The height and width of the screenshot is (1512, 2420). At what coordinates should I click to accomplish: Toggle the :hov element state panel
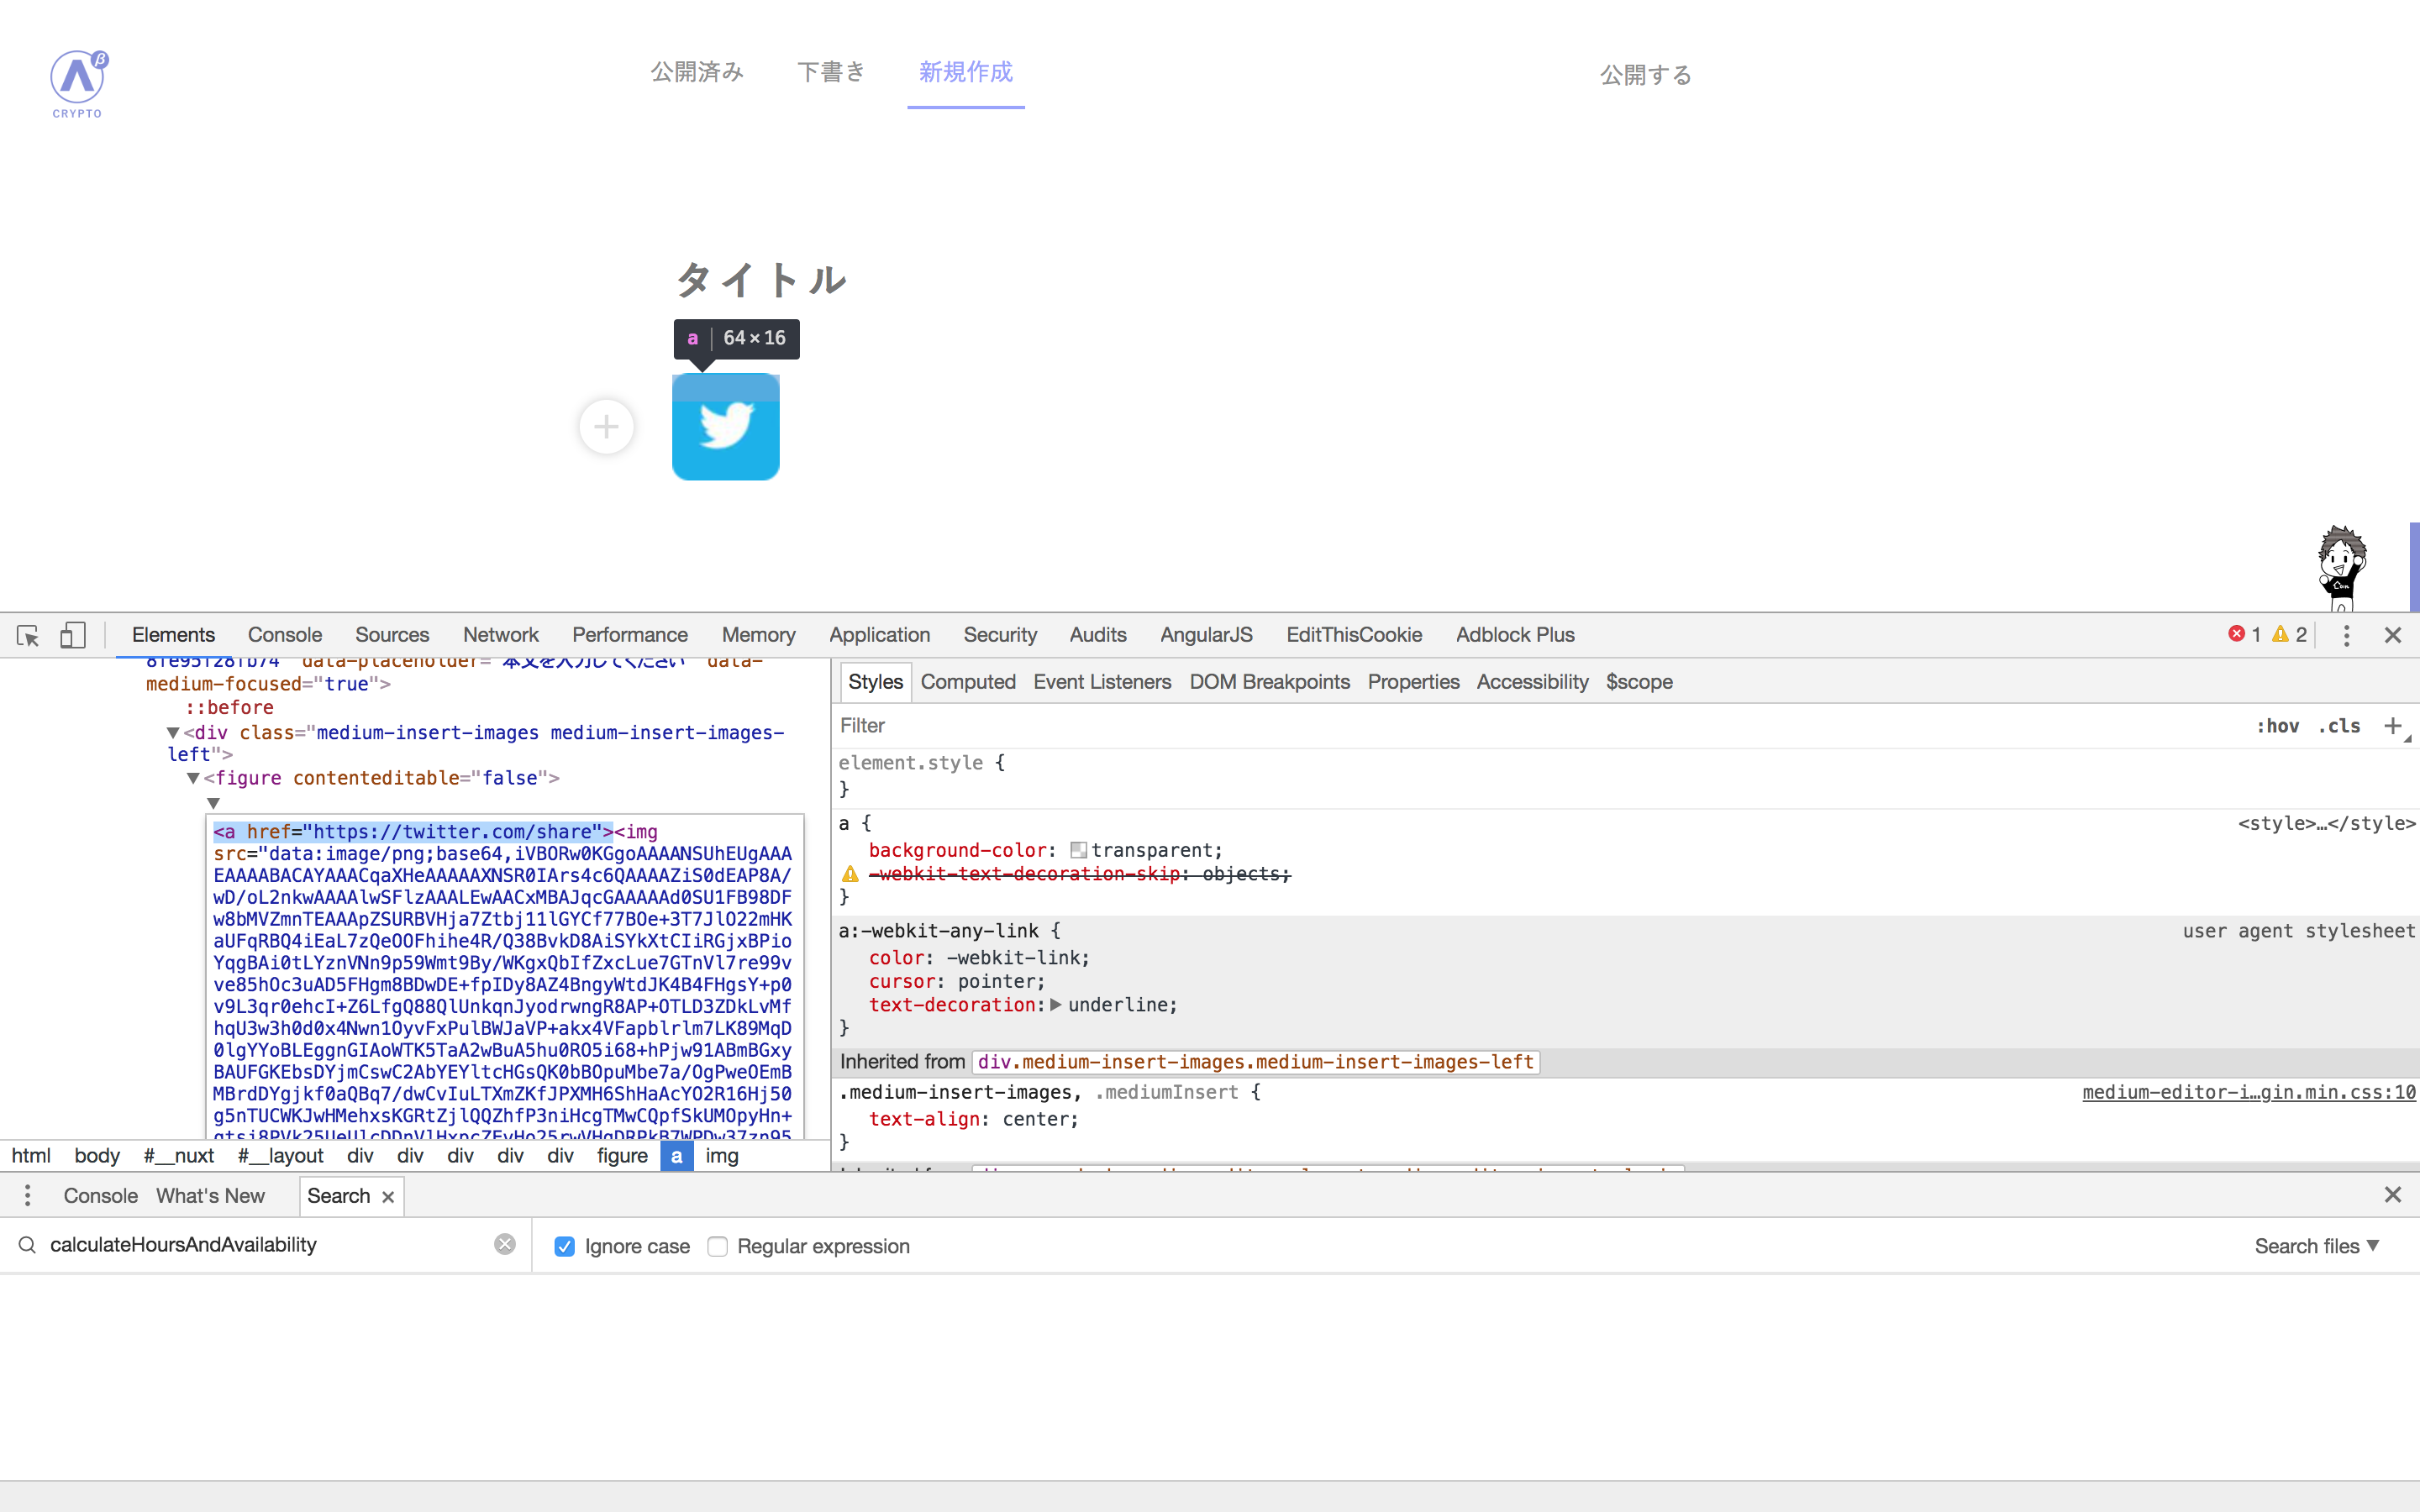[2277, 726]
